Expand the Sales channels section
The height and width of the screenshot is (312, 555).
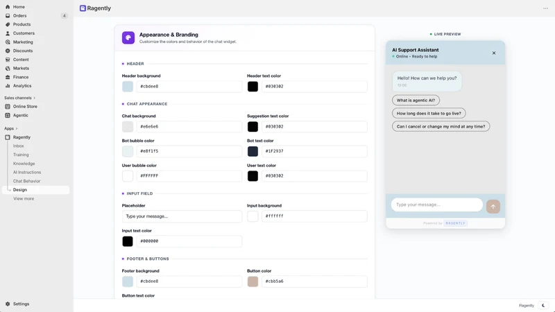coord(20,98)
